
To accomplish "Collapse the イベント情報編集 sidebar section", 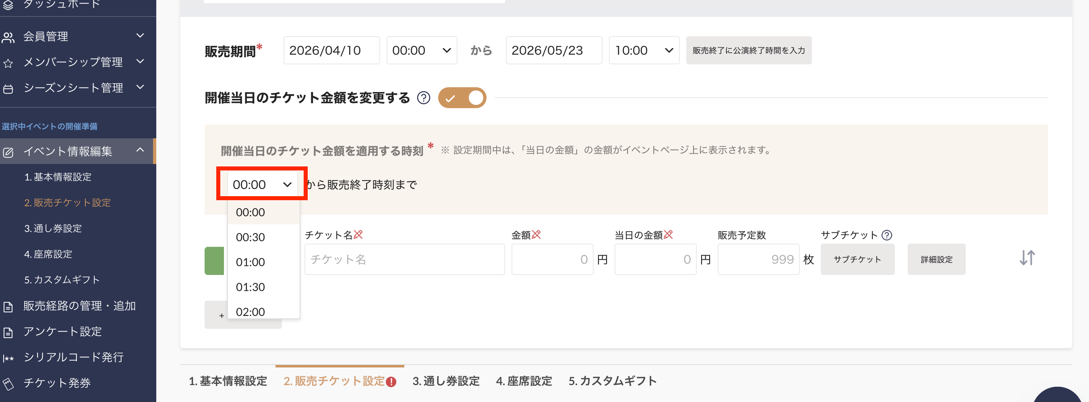I will (x=140, y=151).
